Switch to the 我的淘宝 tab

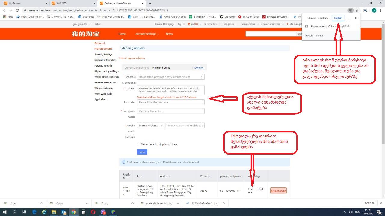[73, 3]
